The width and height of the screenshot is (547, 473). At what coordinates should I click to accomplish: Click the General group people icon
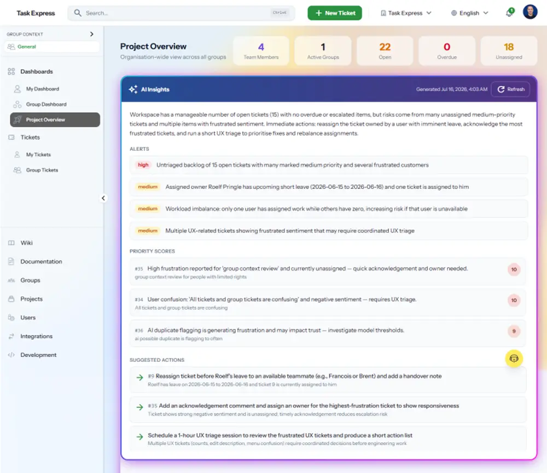[x=11, y=47]
